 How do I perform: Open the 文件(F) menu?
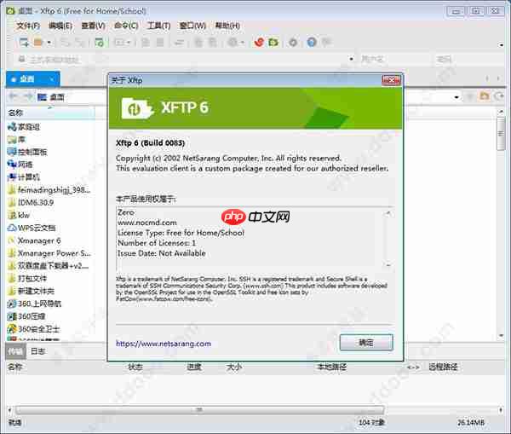pyautogui.click(x=28, y=26)
